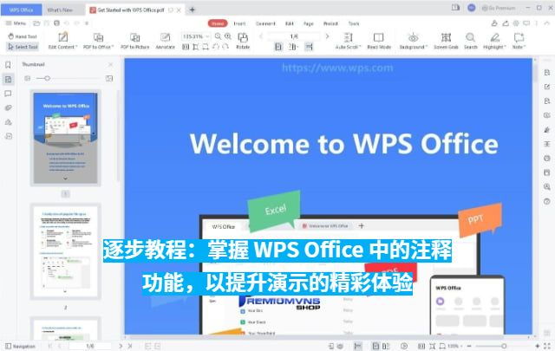This screenshot has width=555, height=351.
Task: Toggle the Thumbnail panel sidebar icon
Action: pos(8,79)
